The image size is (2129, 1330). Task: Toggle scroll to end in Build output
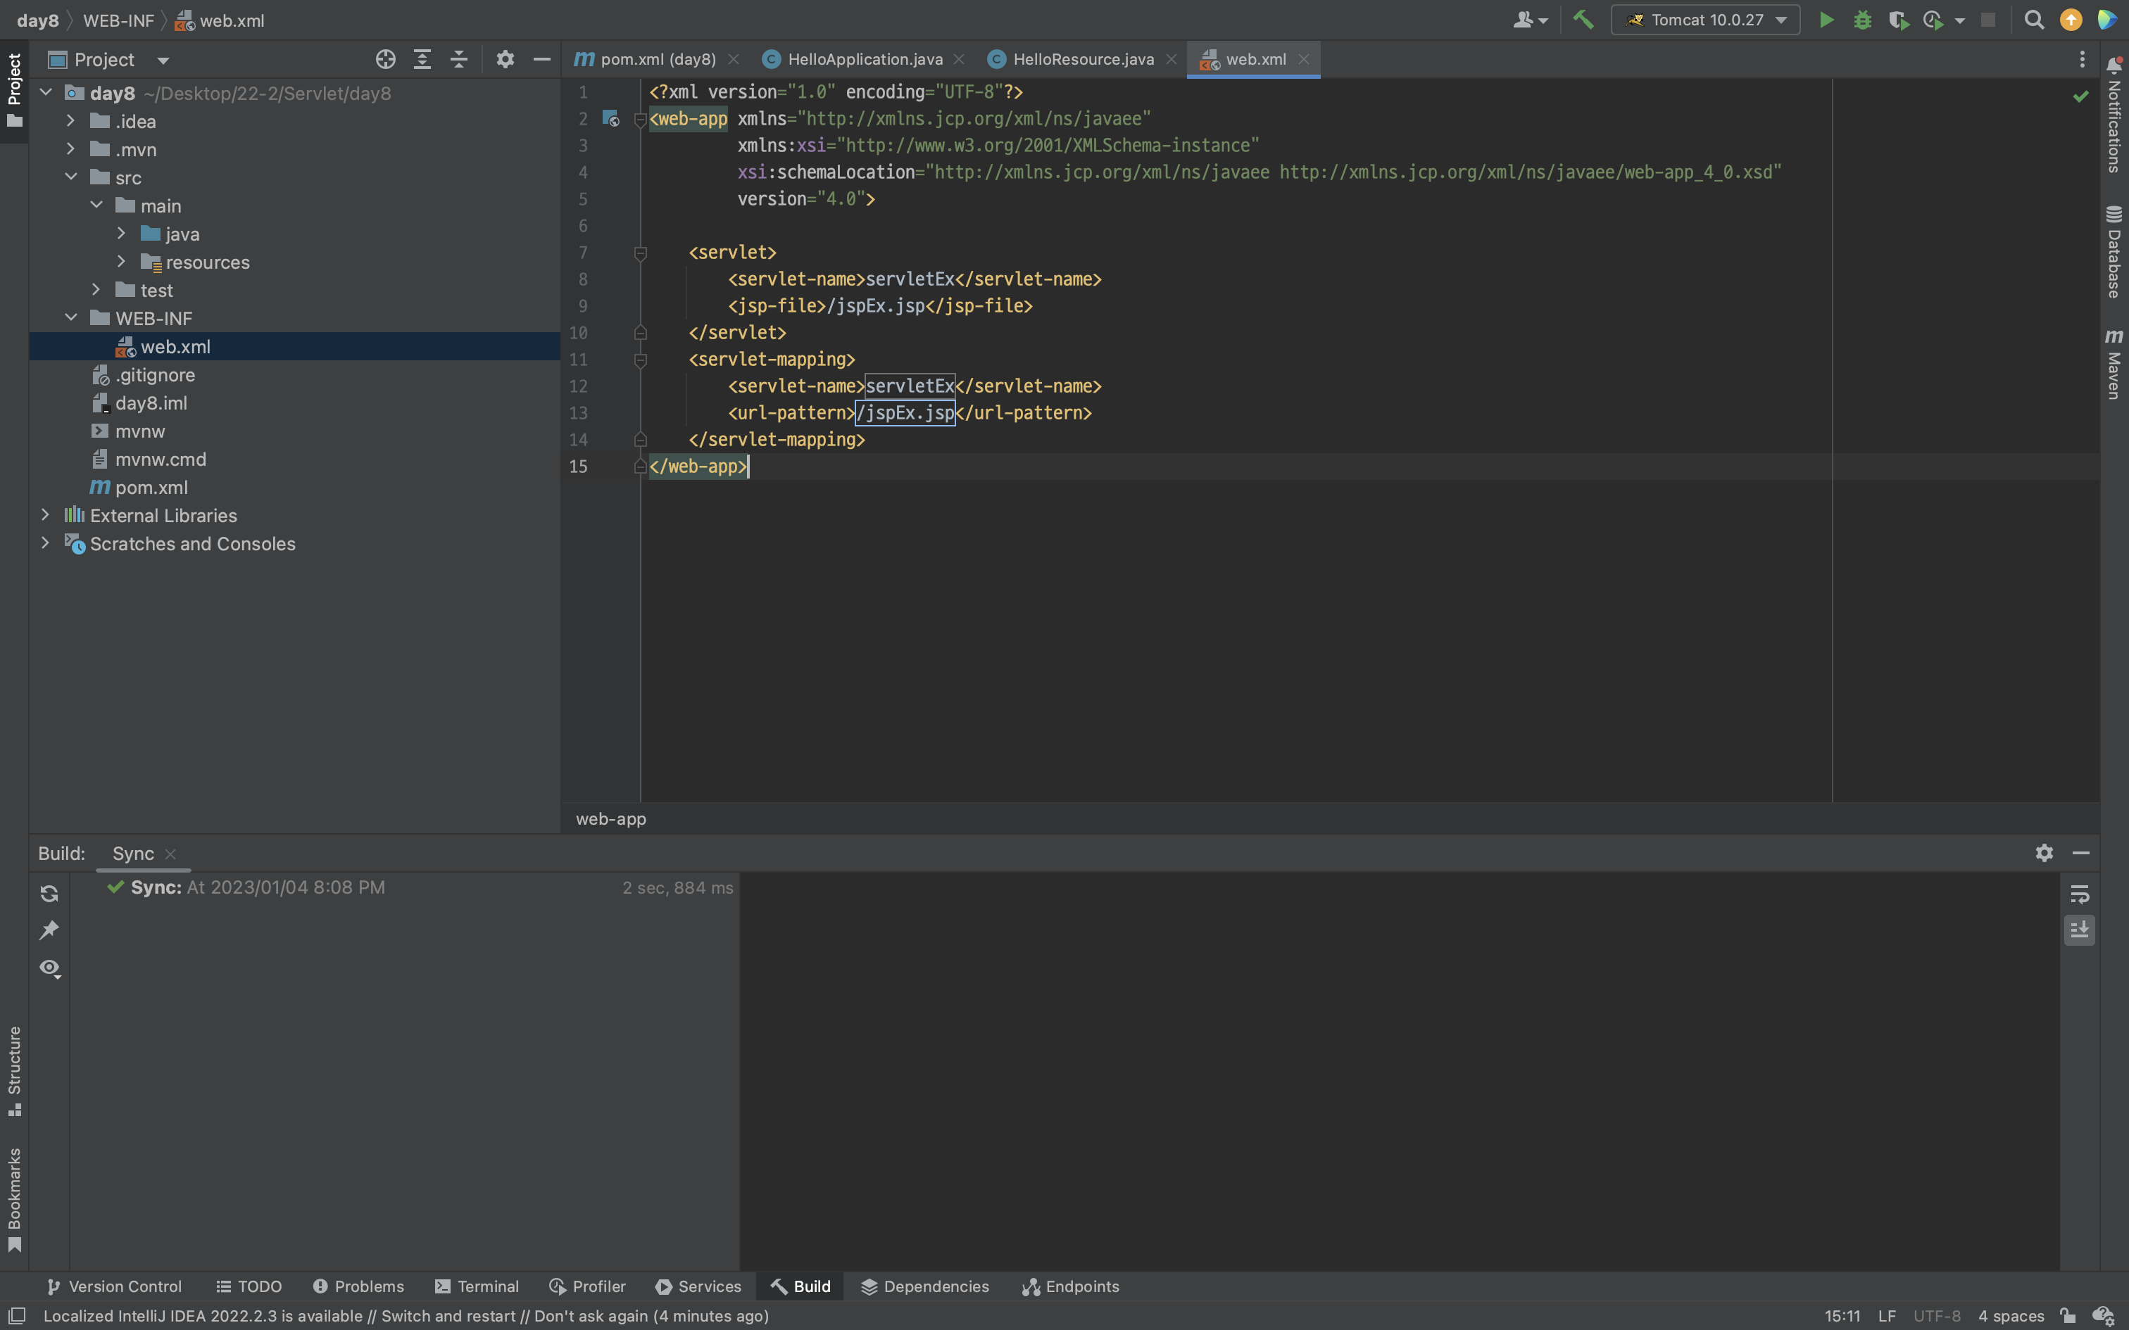pos(2080,930)
